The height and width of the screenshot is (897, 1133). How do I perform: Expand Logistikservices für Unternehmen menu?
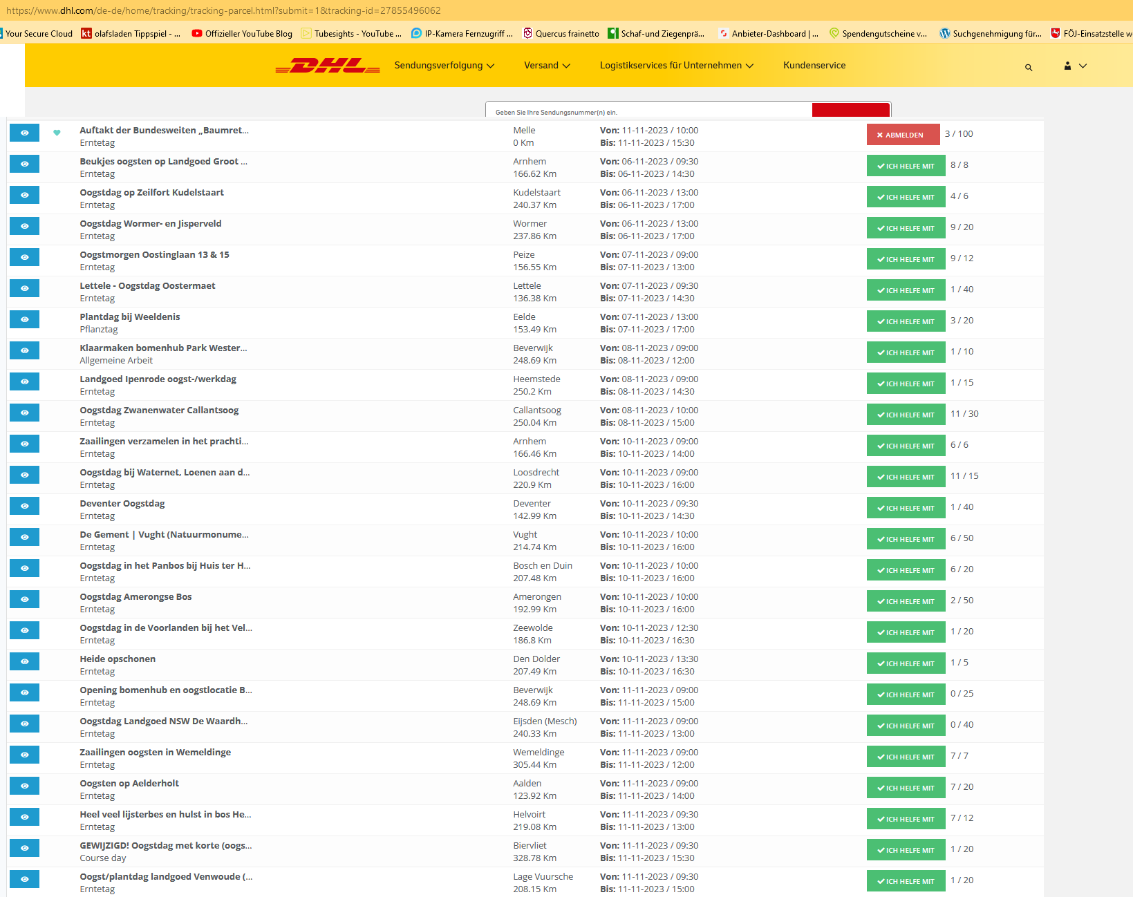tap(676, 66)
